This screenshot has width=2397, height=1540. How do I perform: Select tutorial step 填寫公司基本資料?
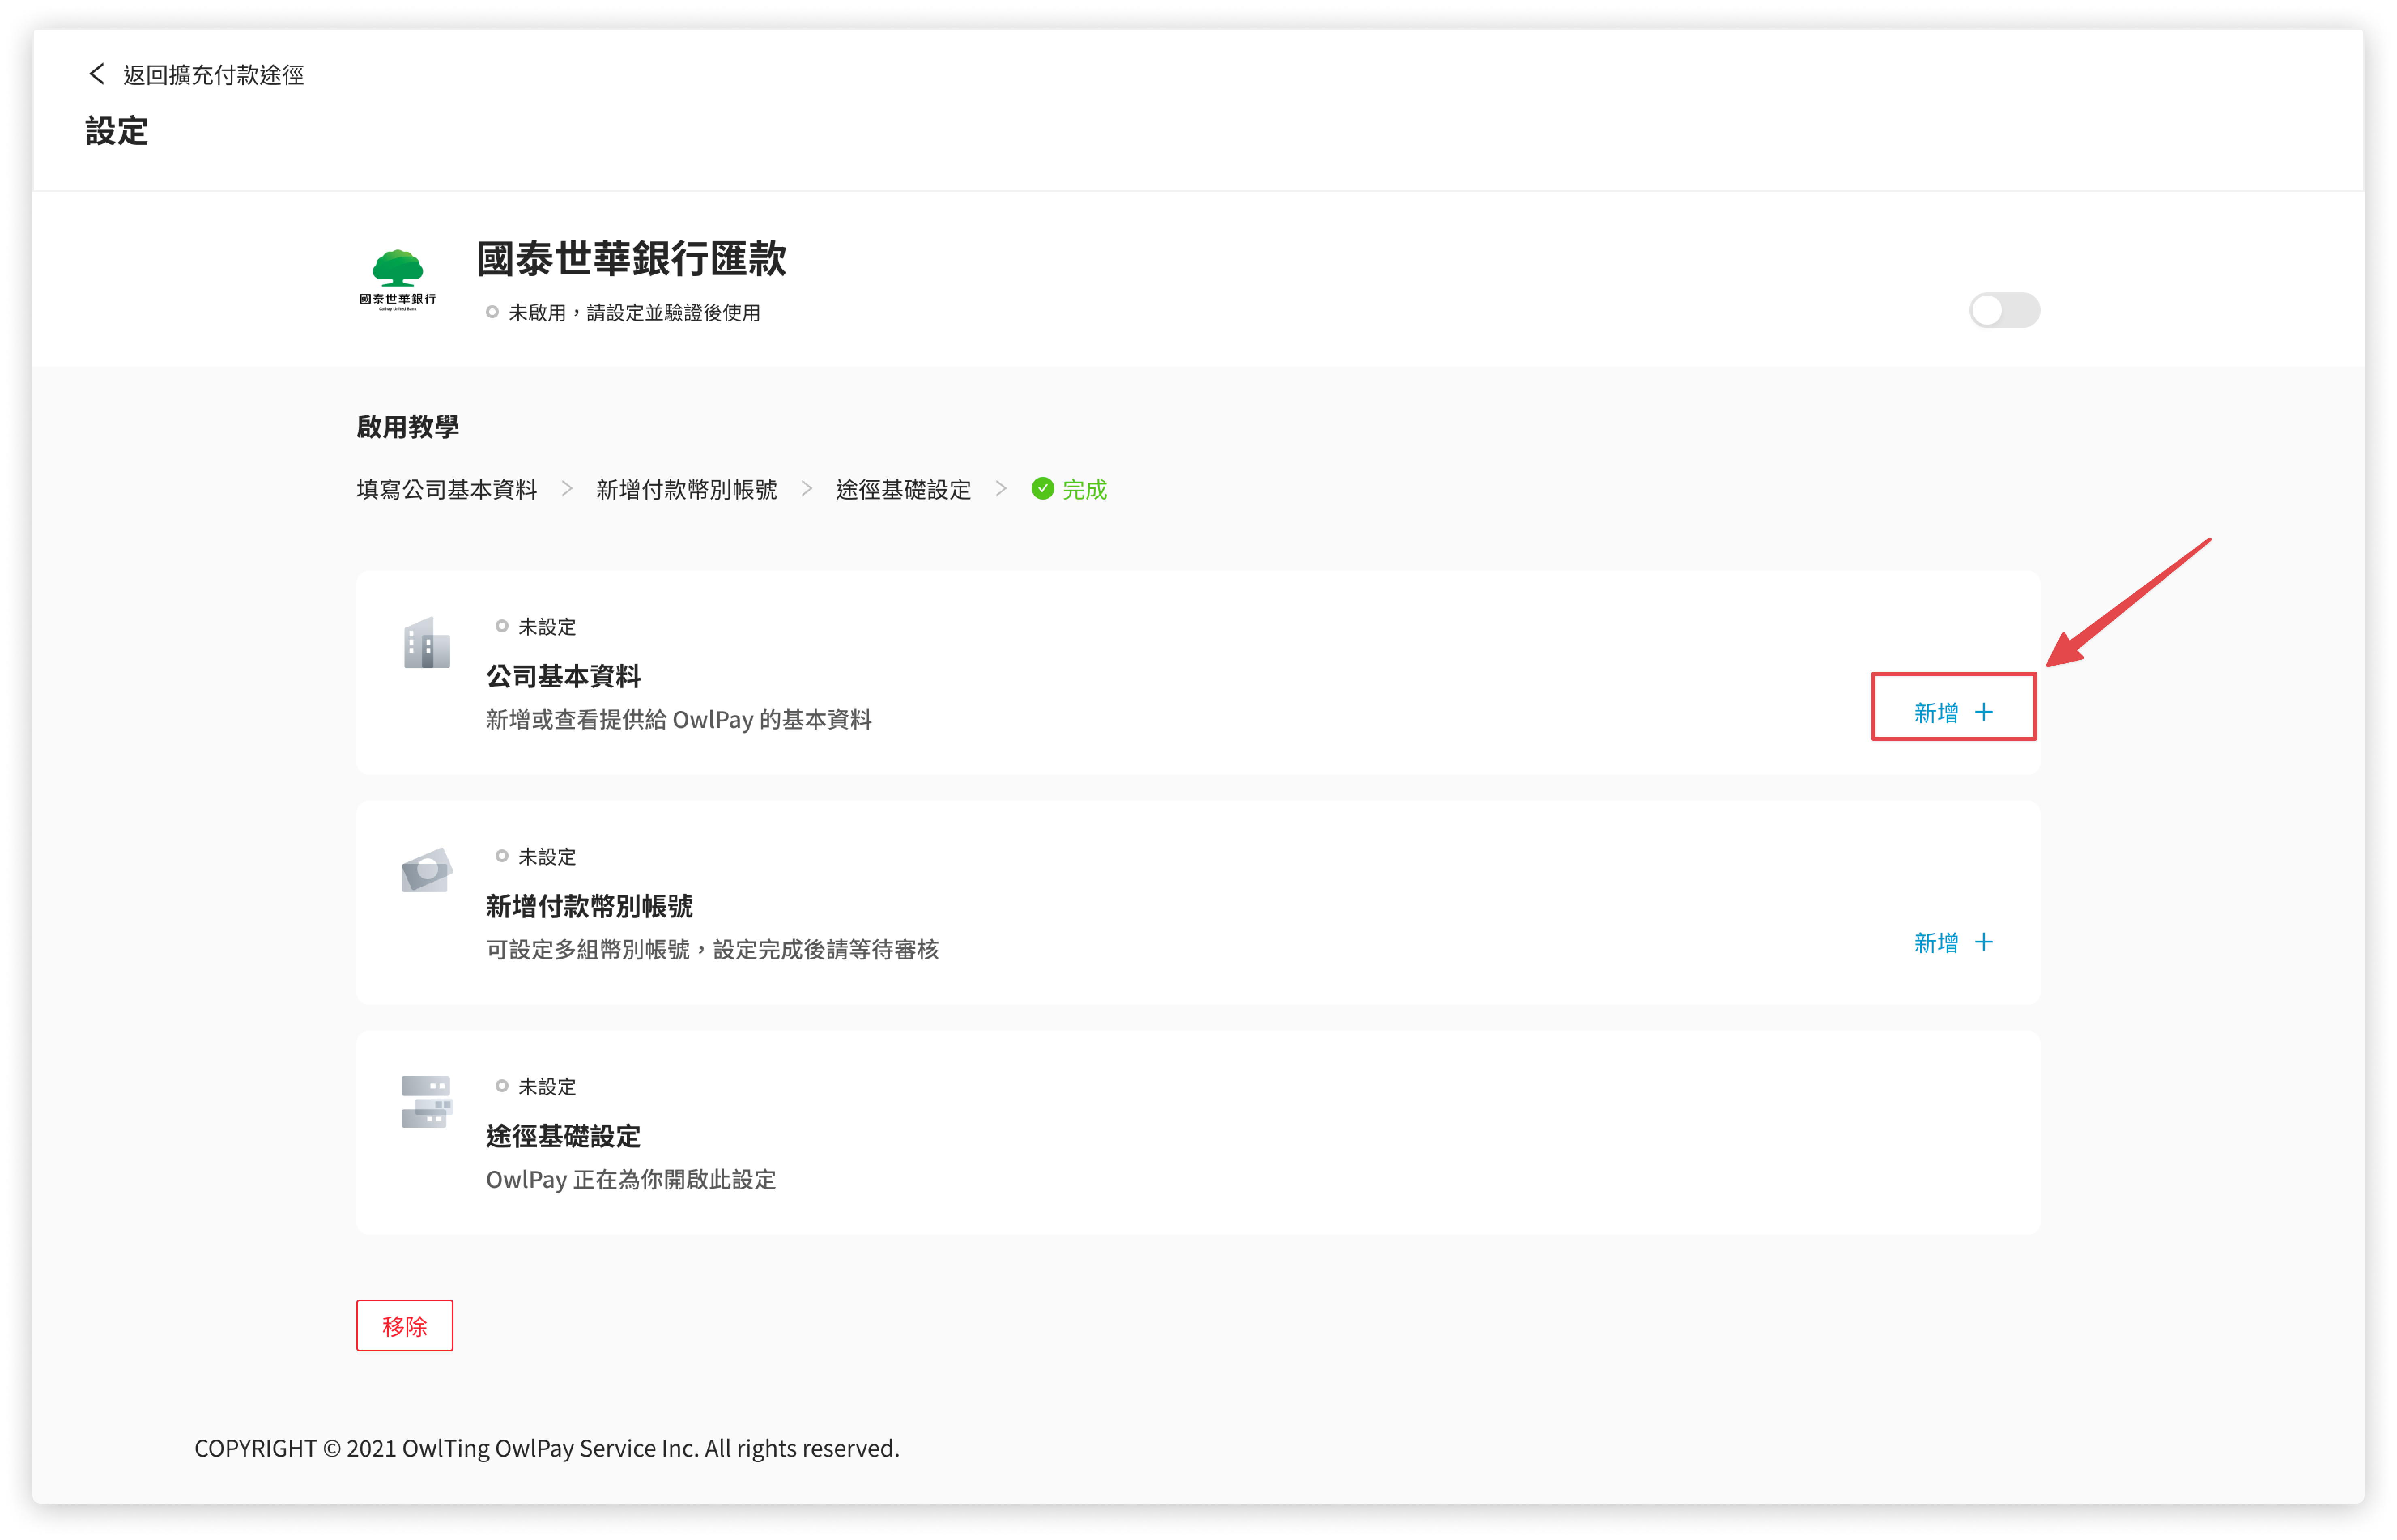point(447,489)
